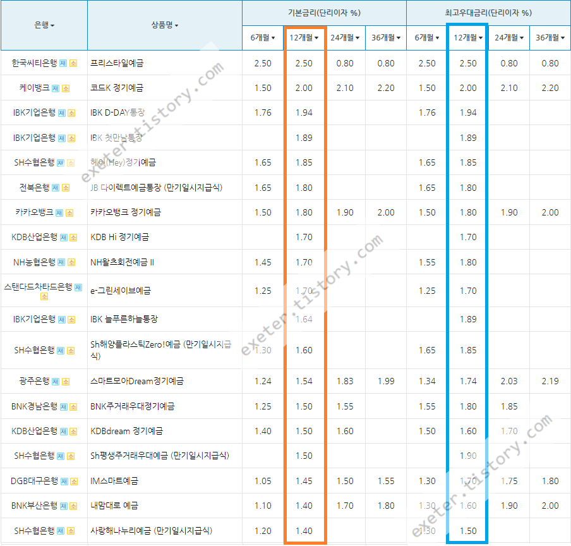The height and width of the screenshot is (546, 571).
Task: Click the 재 badge in the IBK D-DAY통장 row
Action: click(61, 113)
